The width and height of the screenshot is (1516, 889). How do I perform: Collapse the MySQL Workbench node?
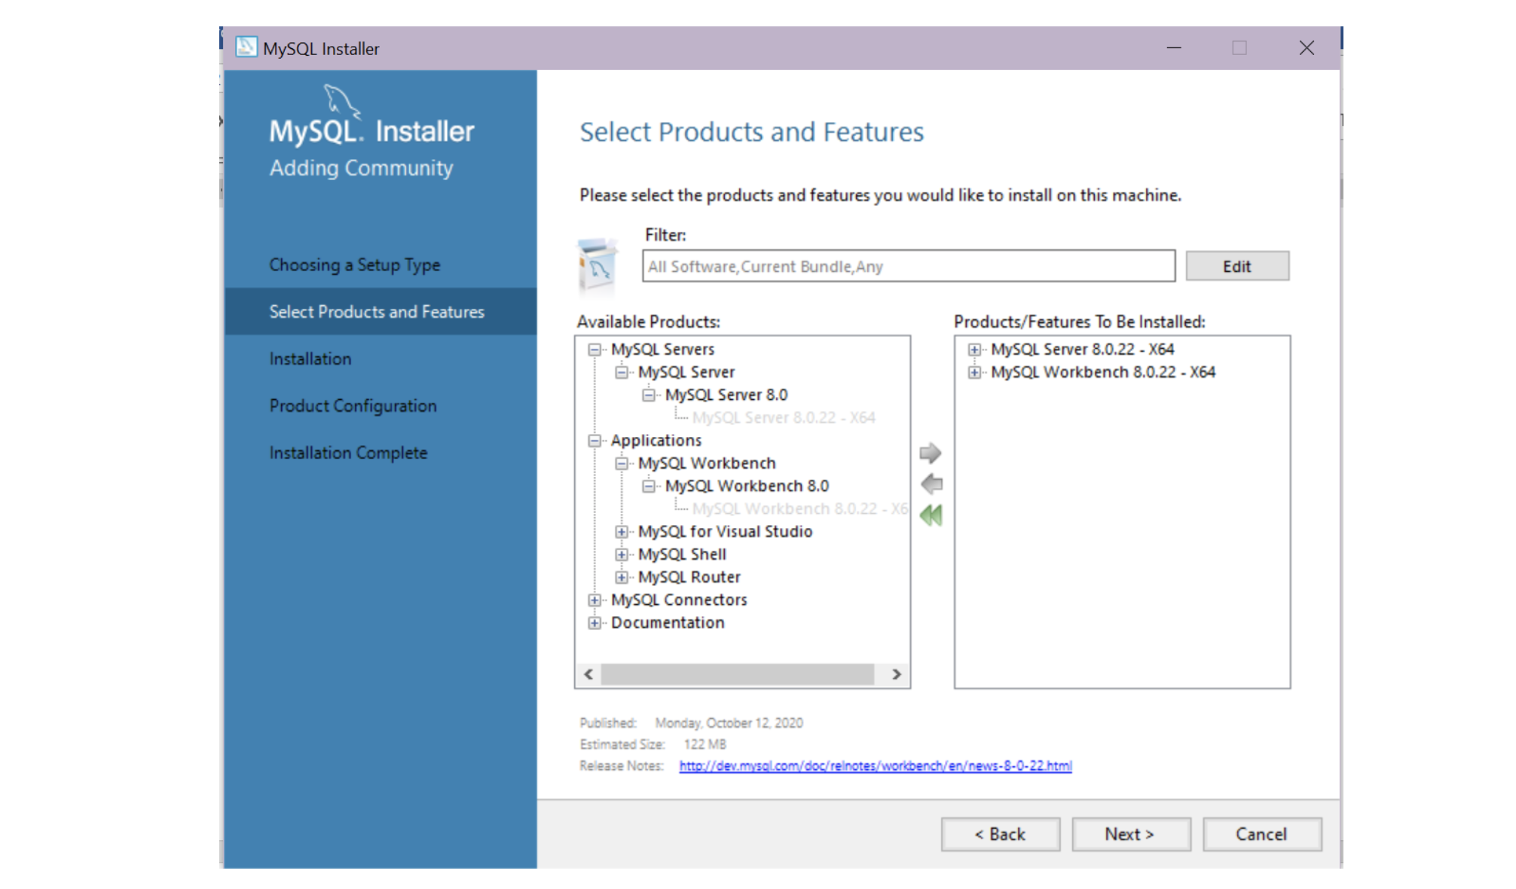pyautogui.click(x=622, y=463)
